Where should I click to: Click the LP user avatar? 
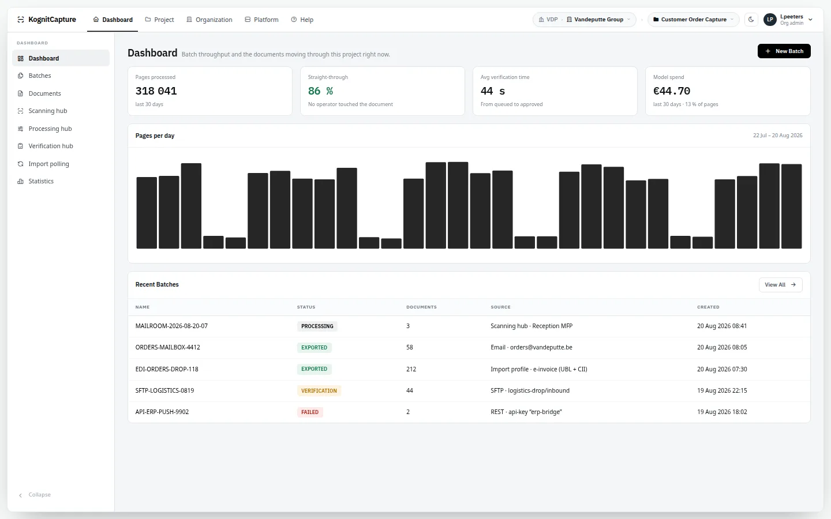[770, 20]
